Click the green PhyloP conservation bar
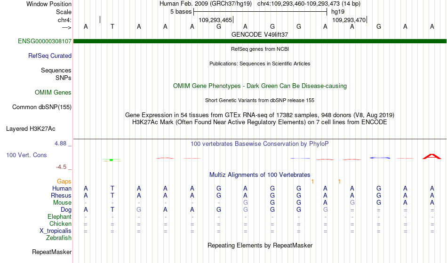 pos(112,160)
